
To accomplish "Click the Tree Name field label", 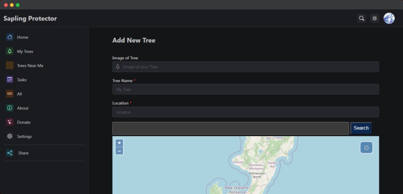I will (x=122, y=80).
